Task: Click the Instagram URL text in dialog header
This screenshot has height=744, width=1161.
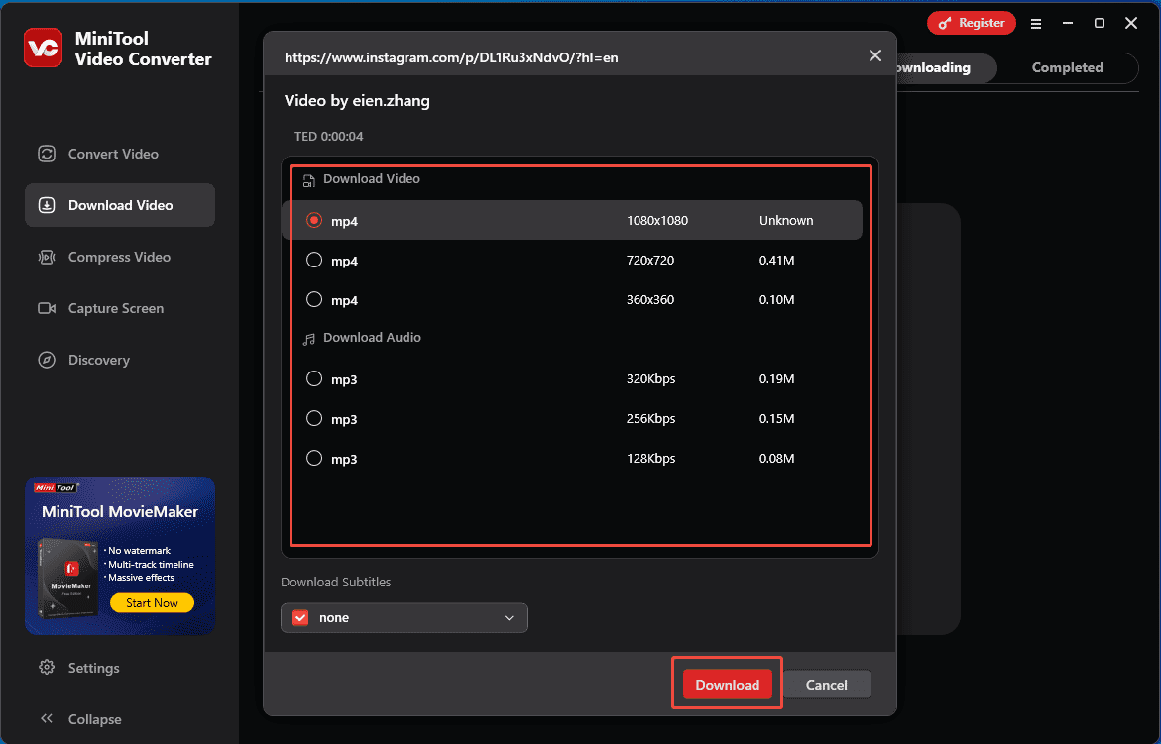Action: pyautogui.click(x=451, y=57)
